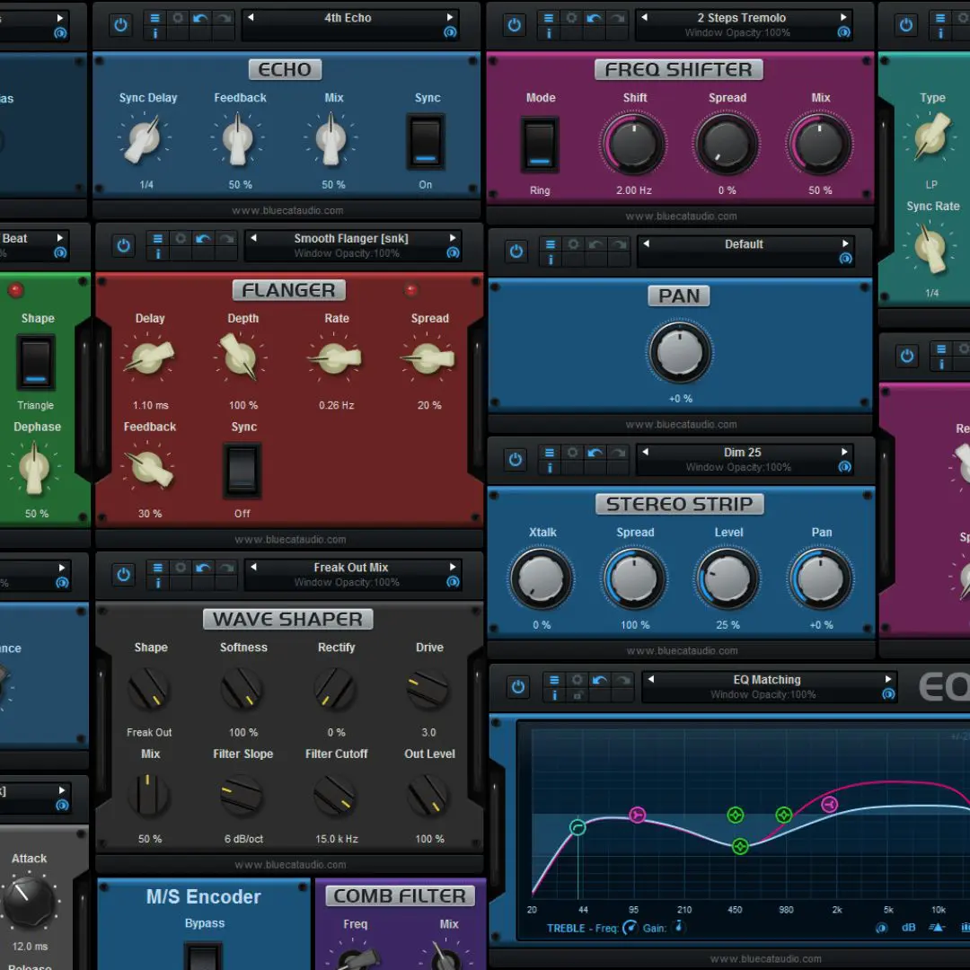Click the opacity icon beside 4th Echo preset
970x970 pixels.
[x=450, y=32]
